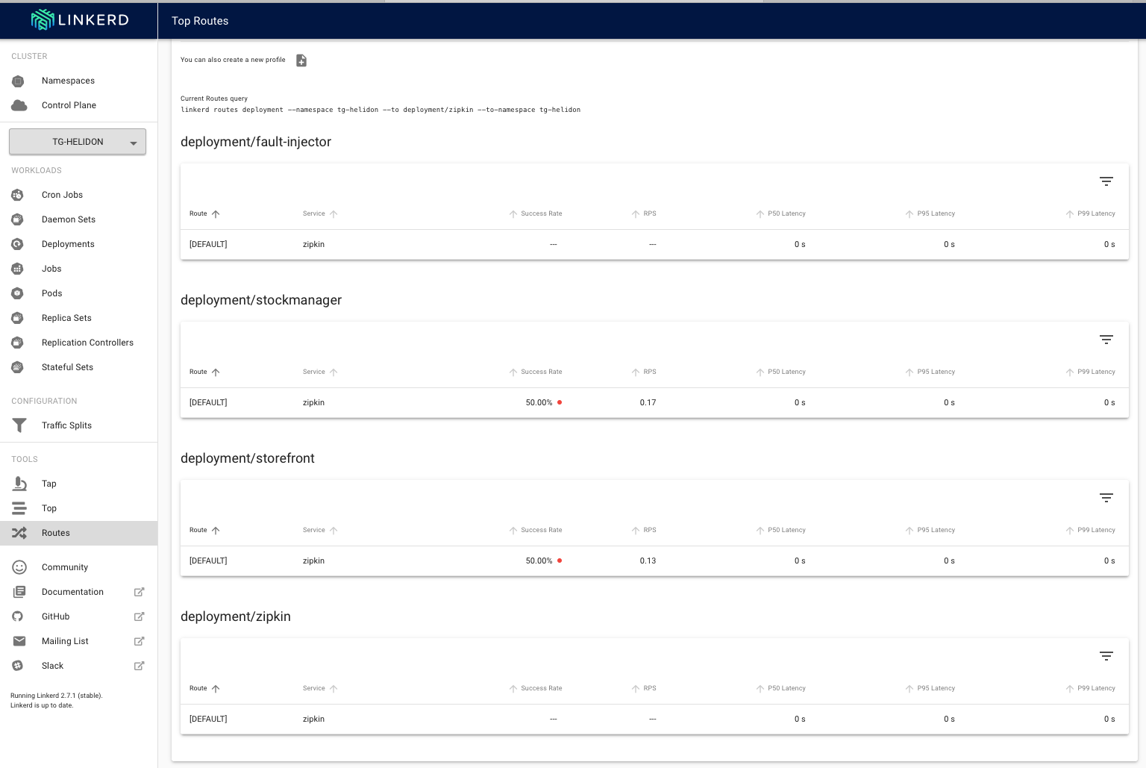Sort stockmanager table by P50 Latency
This screenshot has width=1146, height=768.
780,372
